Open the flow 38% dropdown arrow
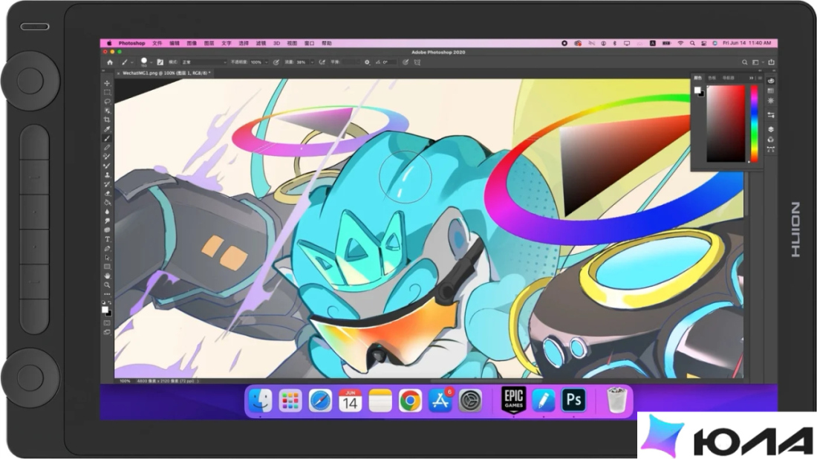This screenshot has height=459, width=817. click(312, 62)
